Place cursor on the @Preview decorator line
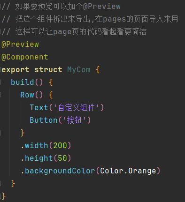Image resolution: width=185 pixels, height=202 pixels. (x=20, y=45)
